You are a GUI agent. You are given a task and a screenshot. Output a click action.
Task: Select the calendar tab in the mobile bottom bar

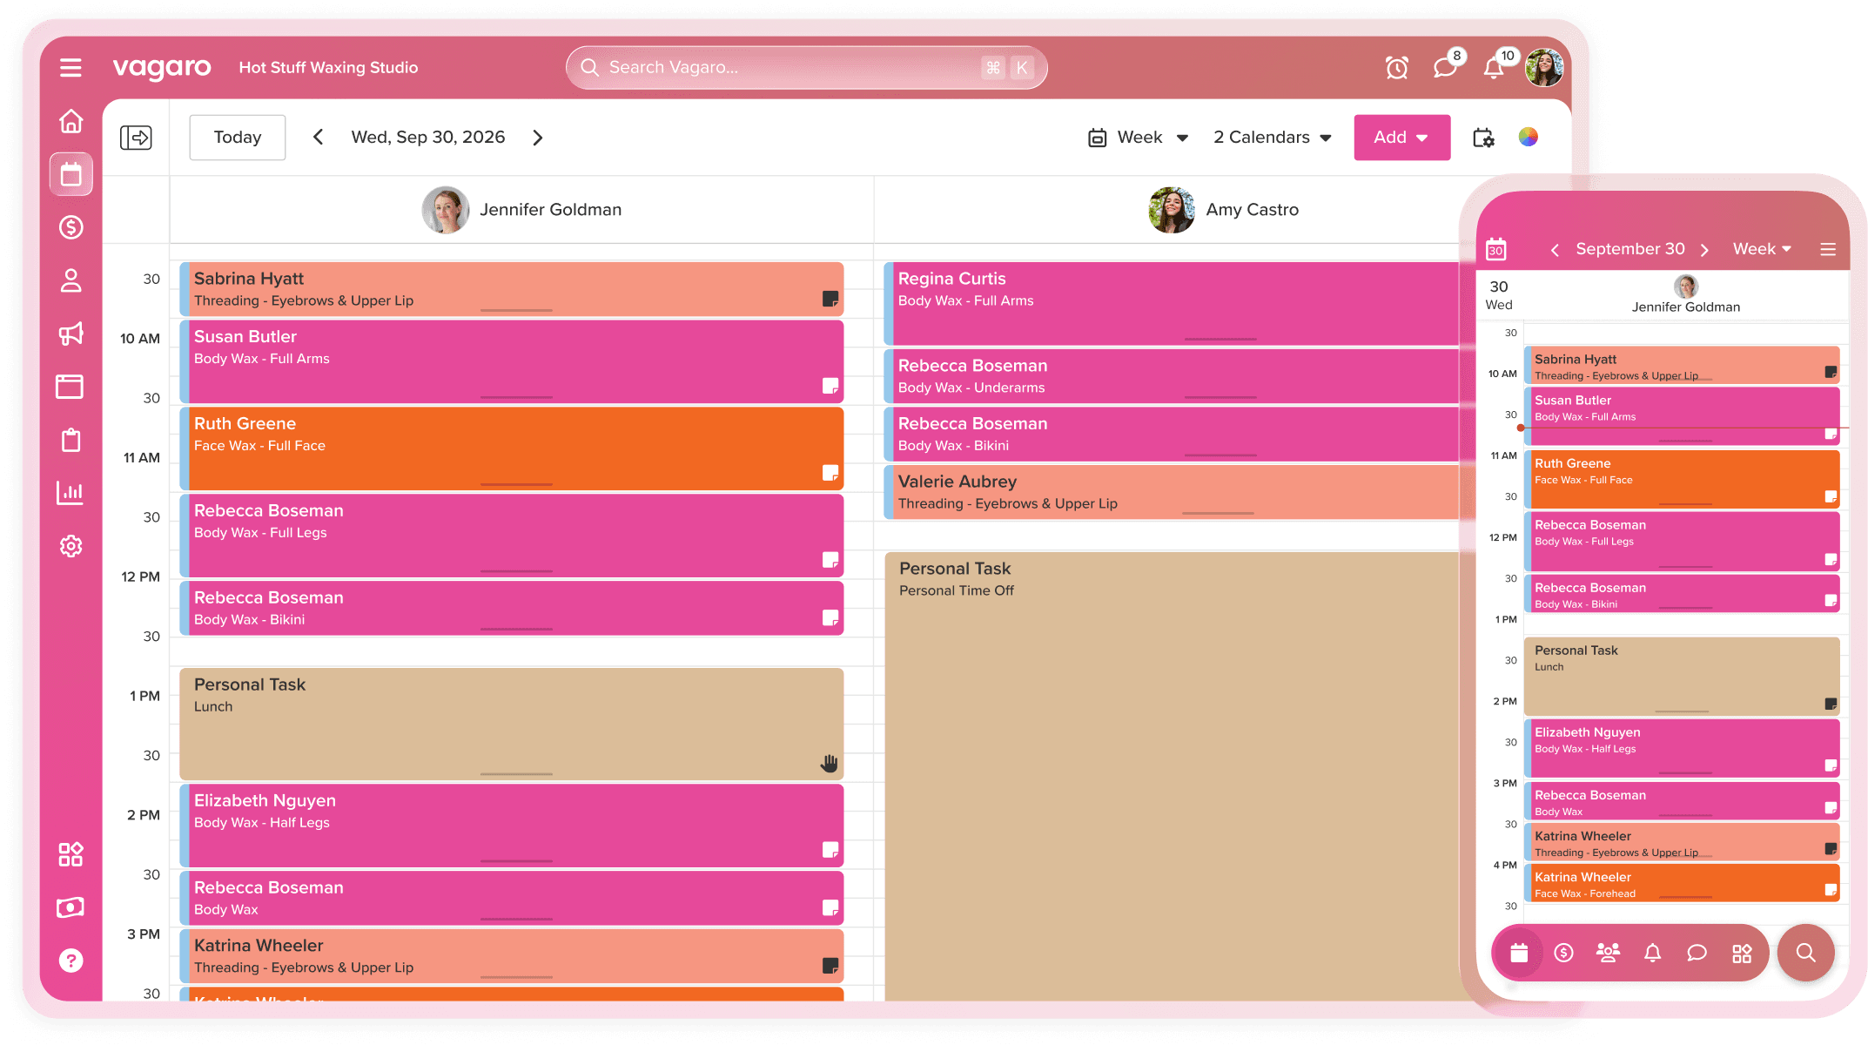[x=1519, y=953]
